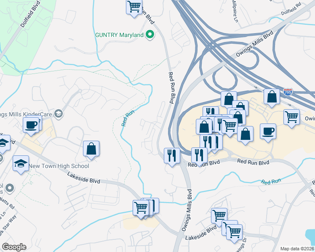Open the shopping bag marker above New Town High School label
315x252 pixels.
(x=91, y=150)
